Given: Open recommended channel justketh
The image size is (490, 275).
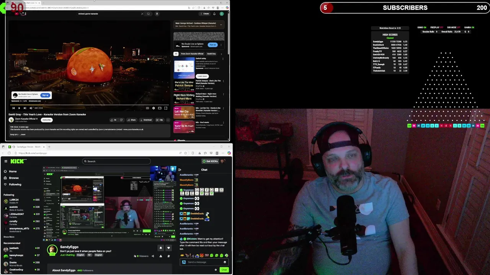Looking at the screenshot, I should tap(22, 249).
